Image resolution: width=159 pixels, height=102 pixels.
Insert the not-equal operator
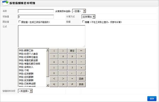tap(72, 84)
